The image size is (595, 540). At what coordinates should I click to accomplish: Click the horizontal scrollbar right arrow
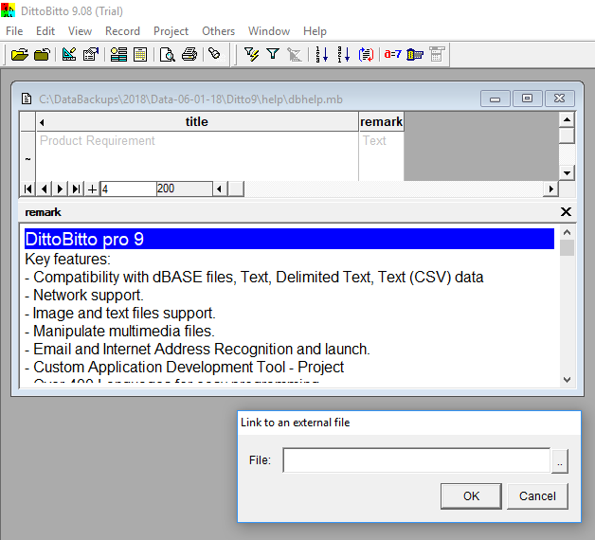551,189
